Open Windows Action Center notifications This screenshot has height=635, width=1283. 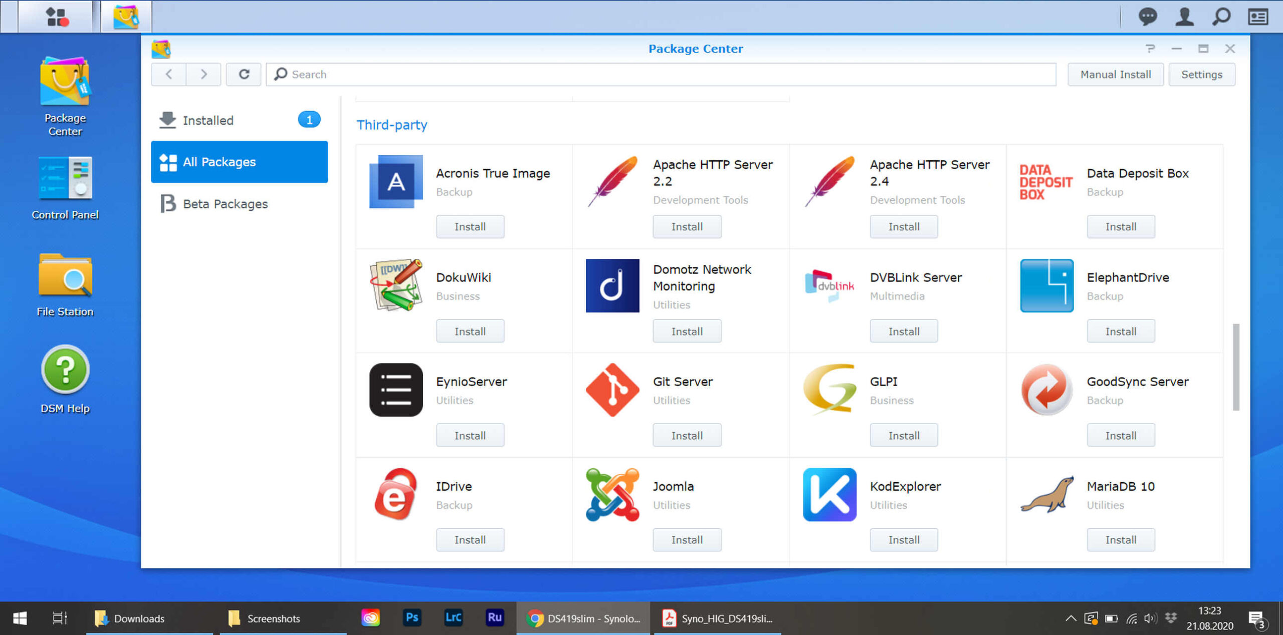click(x=1257, y=619)
